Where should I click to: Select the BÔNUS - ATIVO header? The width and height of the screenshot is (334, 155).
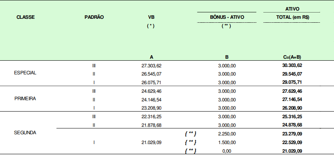pos(227,17)
